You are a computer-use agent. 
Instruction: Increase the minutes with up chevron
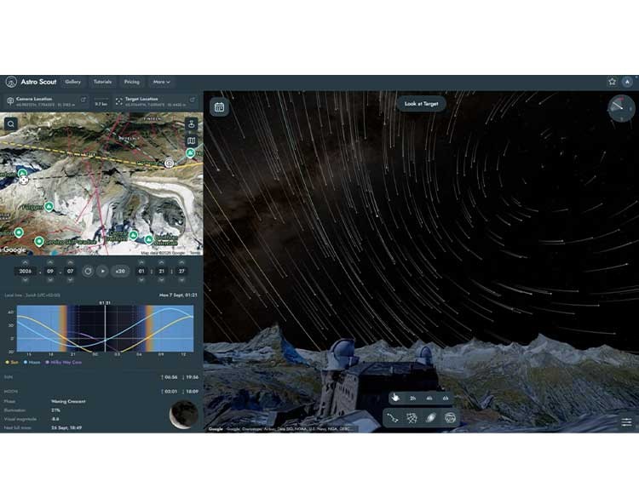tap(161, 262)
